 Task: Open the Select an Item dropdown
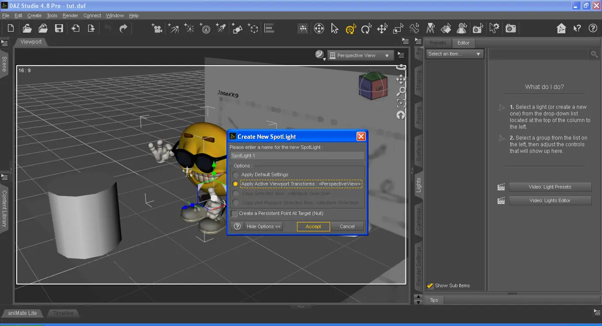click(x=454, y=54)
